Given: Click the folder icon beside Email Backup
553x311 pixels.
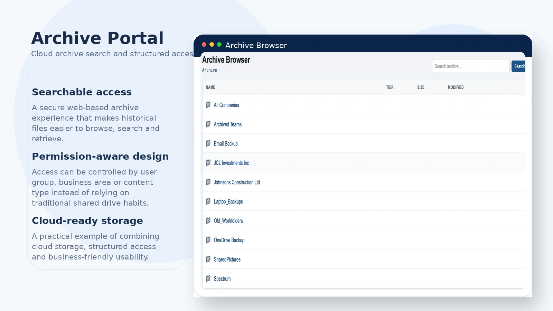Looking at the screenshot, I should (208, 143).
